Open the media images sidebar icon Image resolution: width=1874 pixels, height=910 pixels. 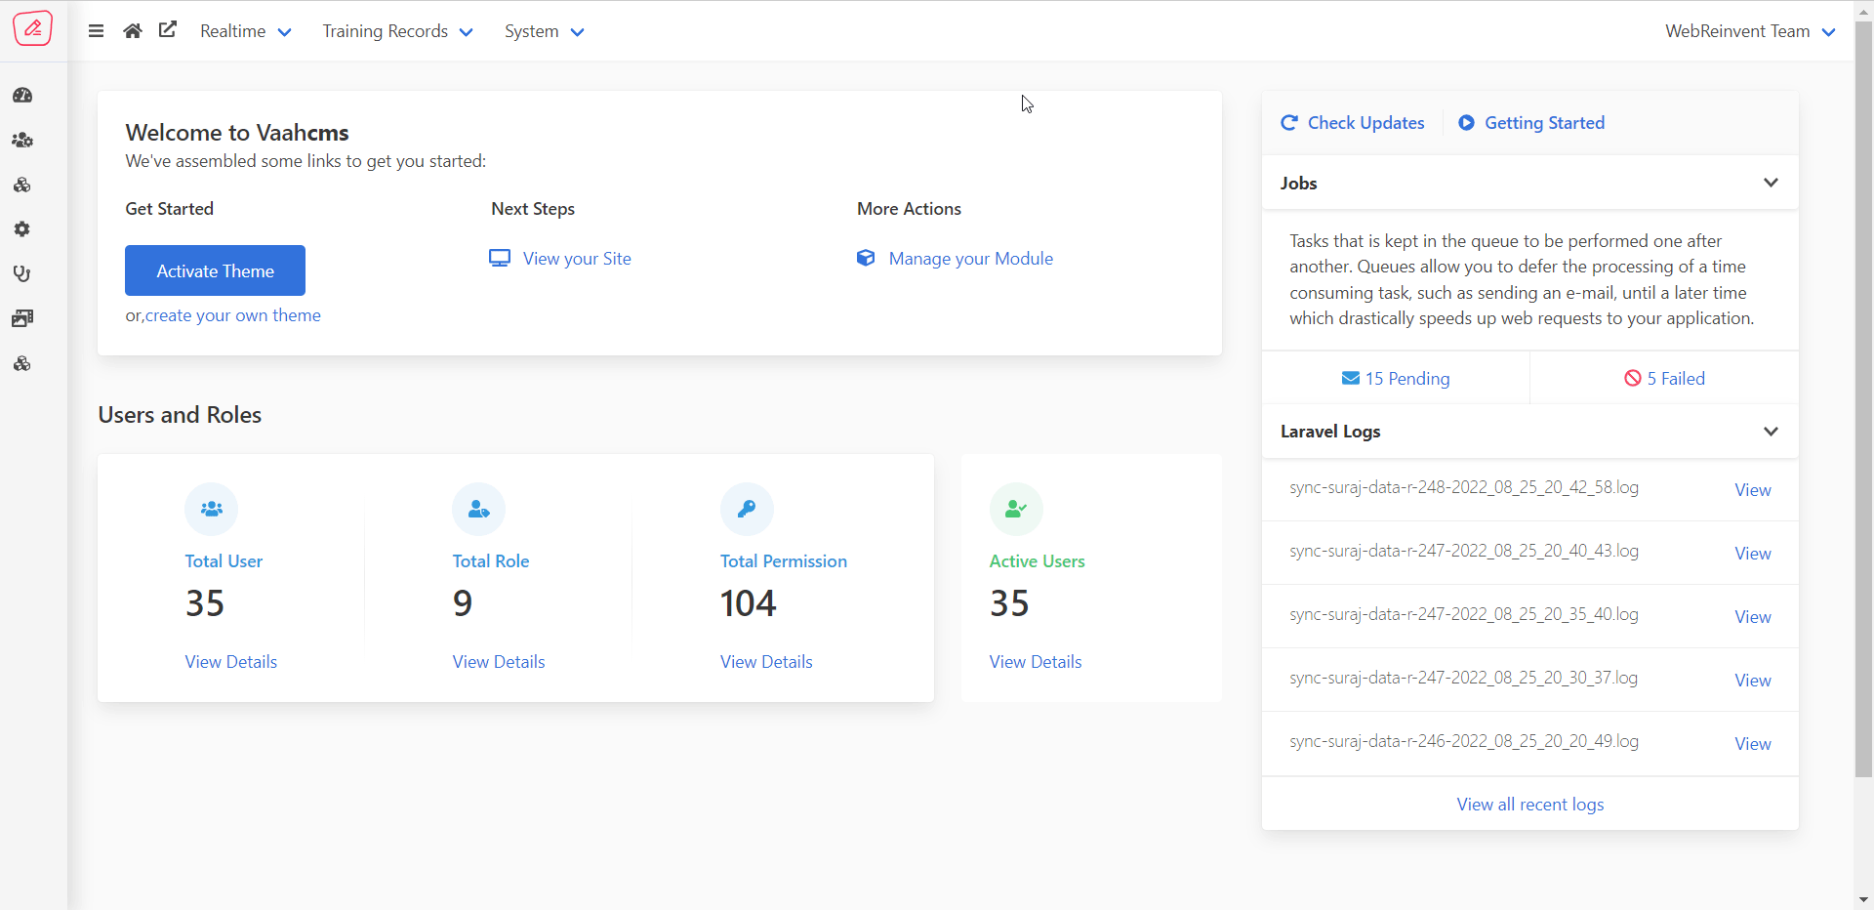pos(22,318)
